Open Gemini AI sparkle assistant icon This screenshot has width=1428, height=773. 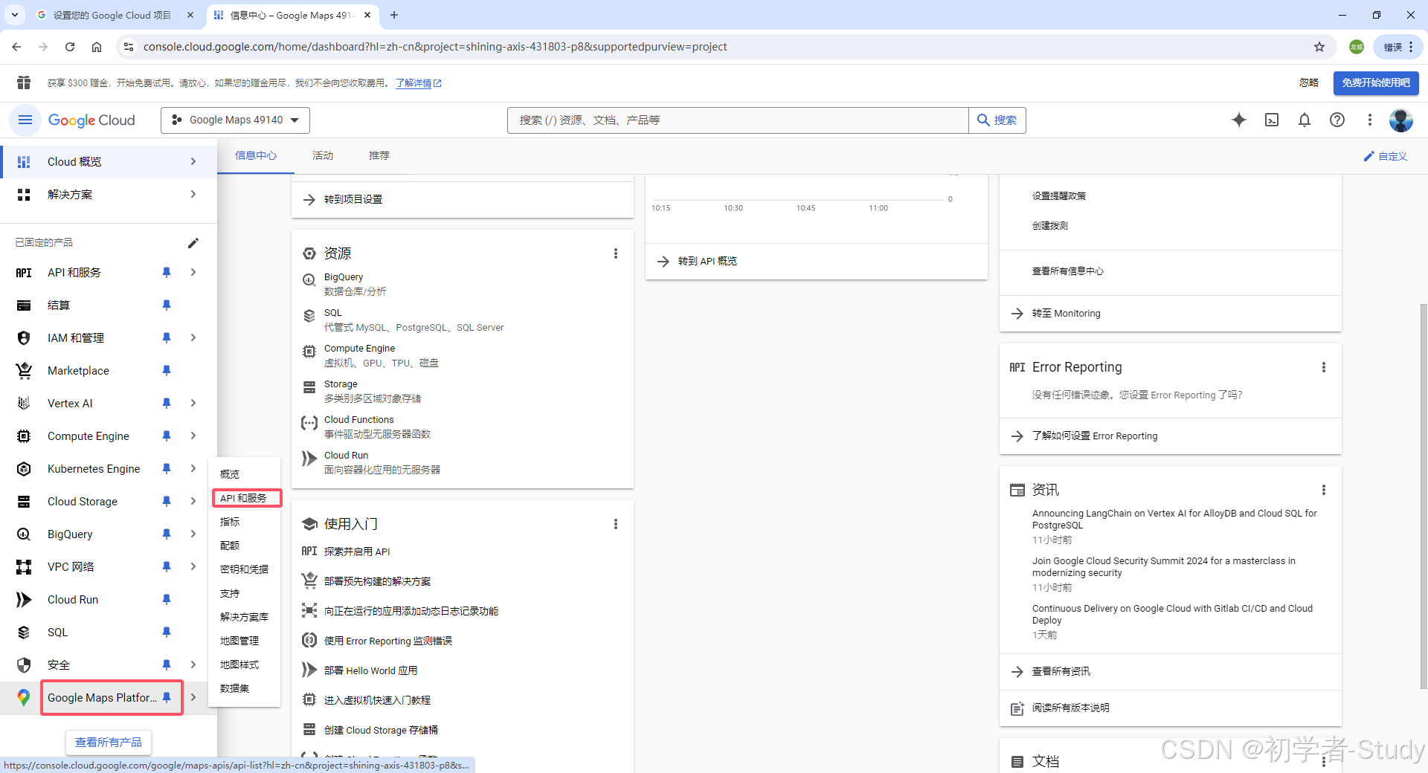point(1239,120)
